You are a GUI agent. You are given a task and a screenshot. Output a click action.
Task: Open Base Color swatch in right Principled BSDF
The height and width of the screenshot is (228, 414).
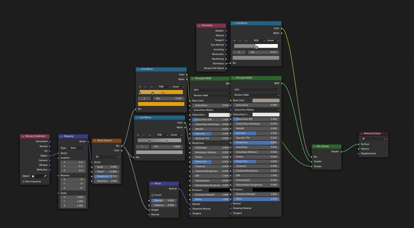(x=266, y=100)
